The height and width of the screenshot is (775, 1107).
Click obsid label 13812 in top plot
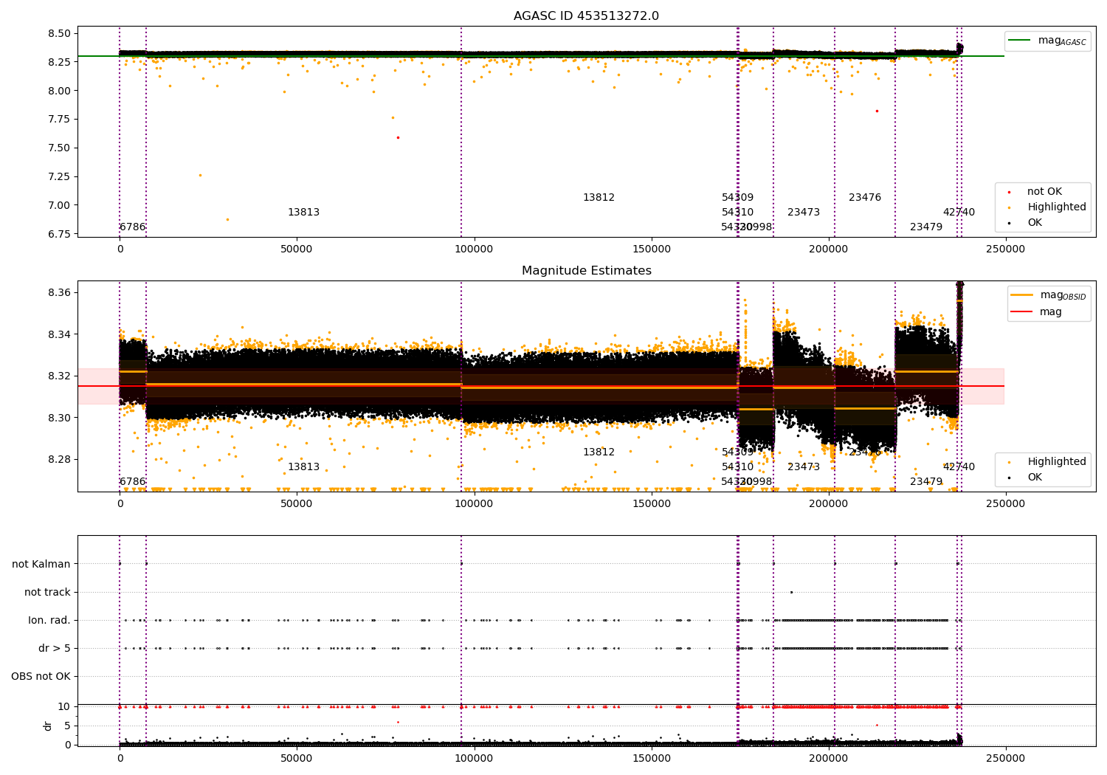(x=599, y=198)
